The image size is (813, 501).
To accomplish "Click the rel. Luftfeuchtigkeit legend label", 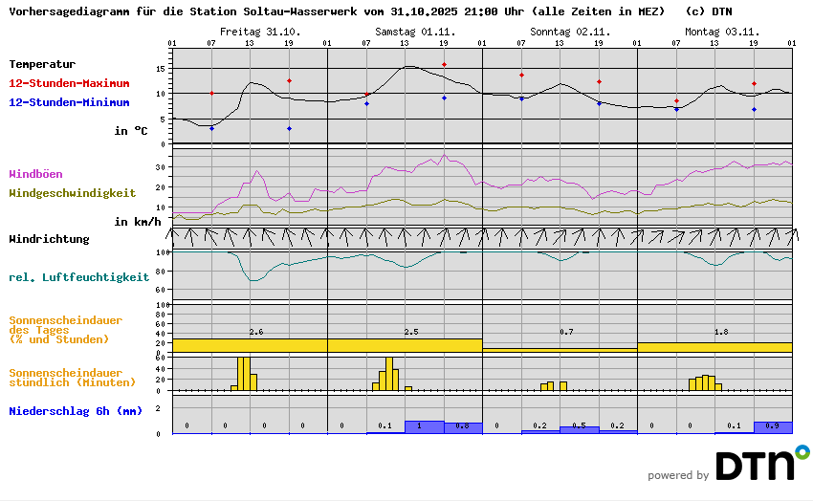I will click(78, 277).
